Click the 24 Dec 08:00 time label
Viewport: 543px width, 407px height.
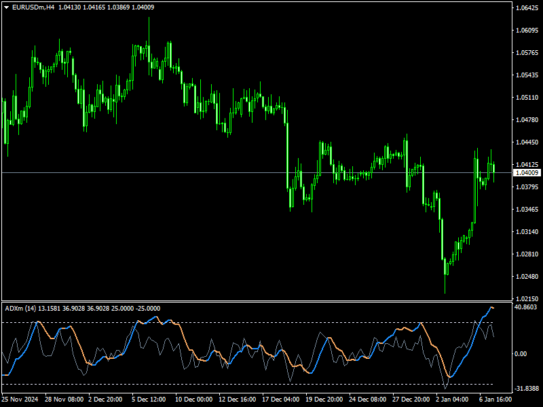(367, 400)
